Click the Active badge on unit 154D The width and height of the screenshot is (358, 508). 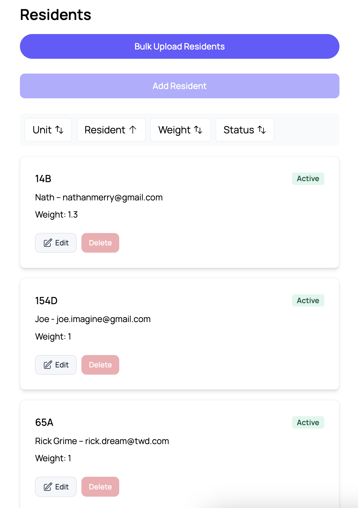click(308, 300)
